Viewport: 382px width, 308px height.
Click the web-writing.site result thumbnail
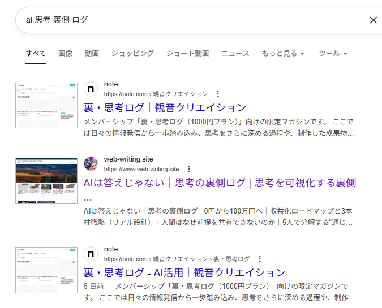(x=46, y=181)
